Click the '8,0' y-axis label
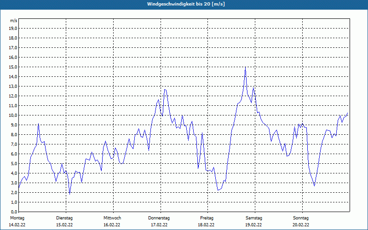368x230 pixels. coord(14,135)
